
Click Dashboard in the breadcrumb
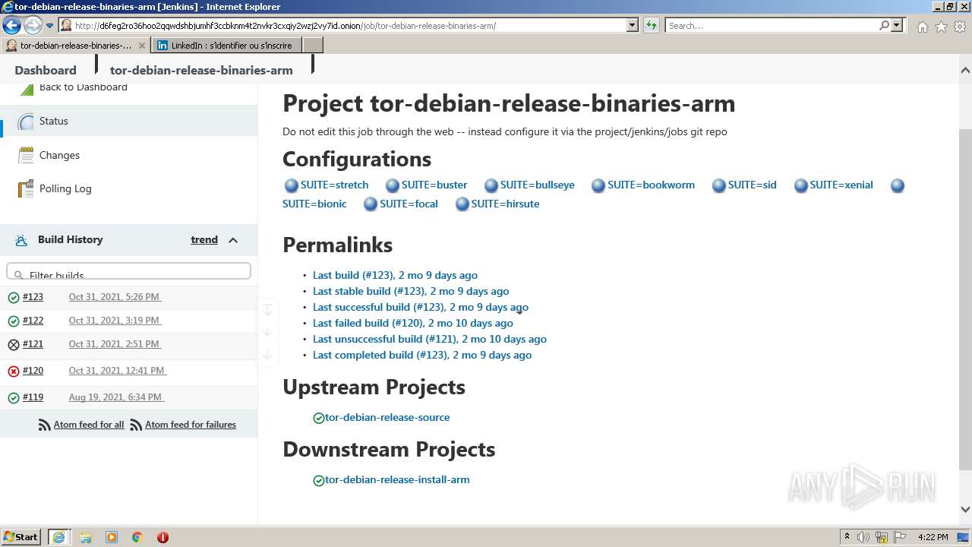point(46,70)
